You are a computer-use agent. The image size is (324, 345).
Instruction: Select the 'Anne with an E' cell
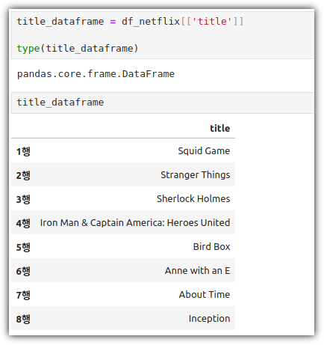point(197,271)
